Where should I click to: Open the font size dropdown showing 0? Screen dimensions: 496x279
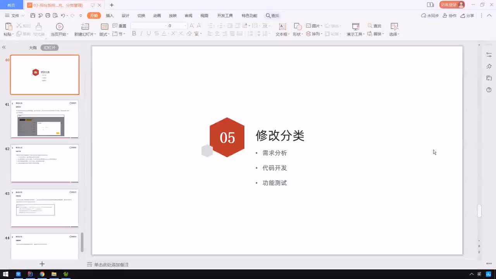[x=185, y=26]
